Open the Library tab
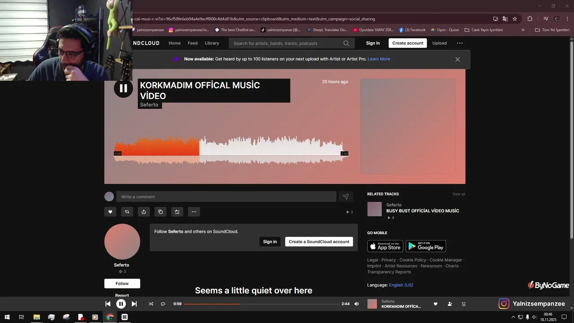 tap(212, 43)
